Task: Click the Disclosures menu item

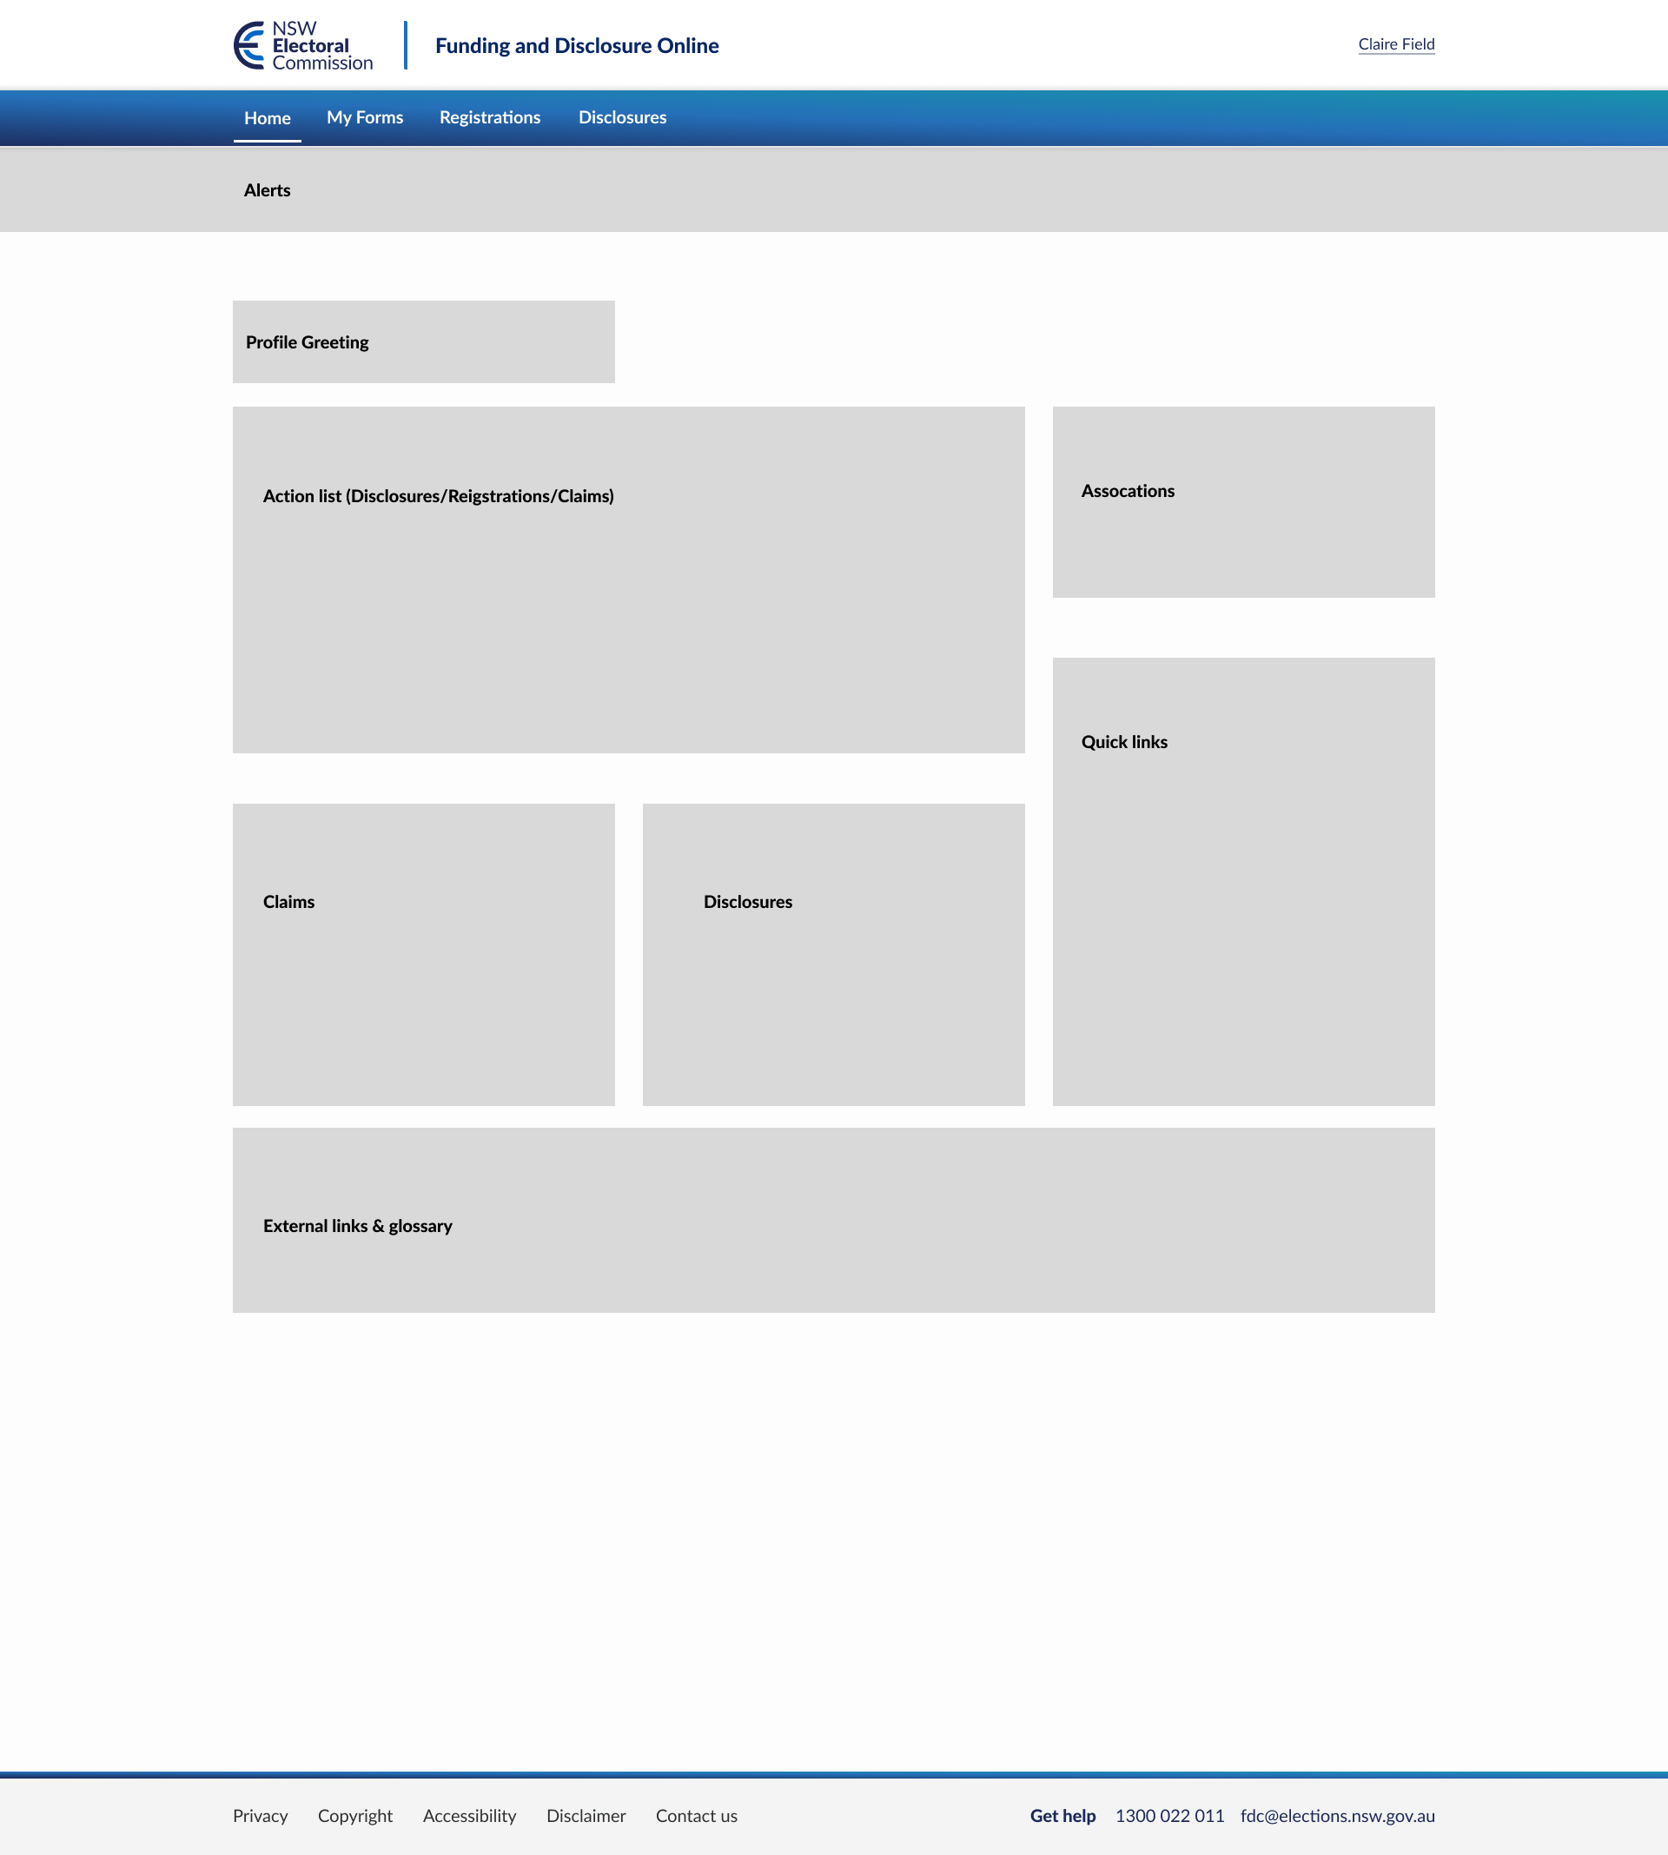Action: [x=623, y=117]
